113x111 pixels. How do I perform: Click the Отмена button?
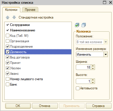point(45,106)
